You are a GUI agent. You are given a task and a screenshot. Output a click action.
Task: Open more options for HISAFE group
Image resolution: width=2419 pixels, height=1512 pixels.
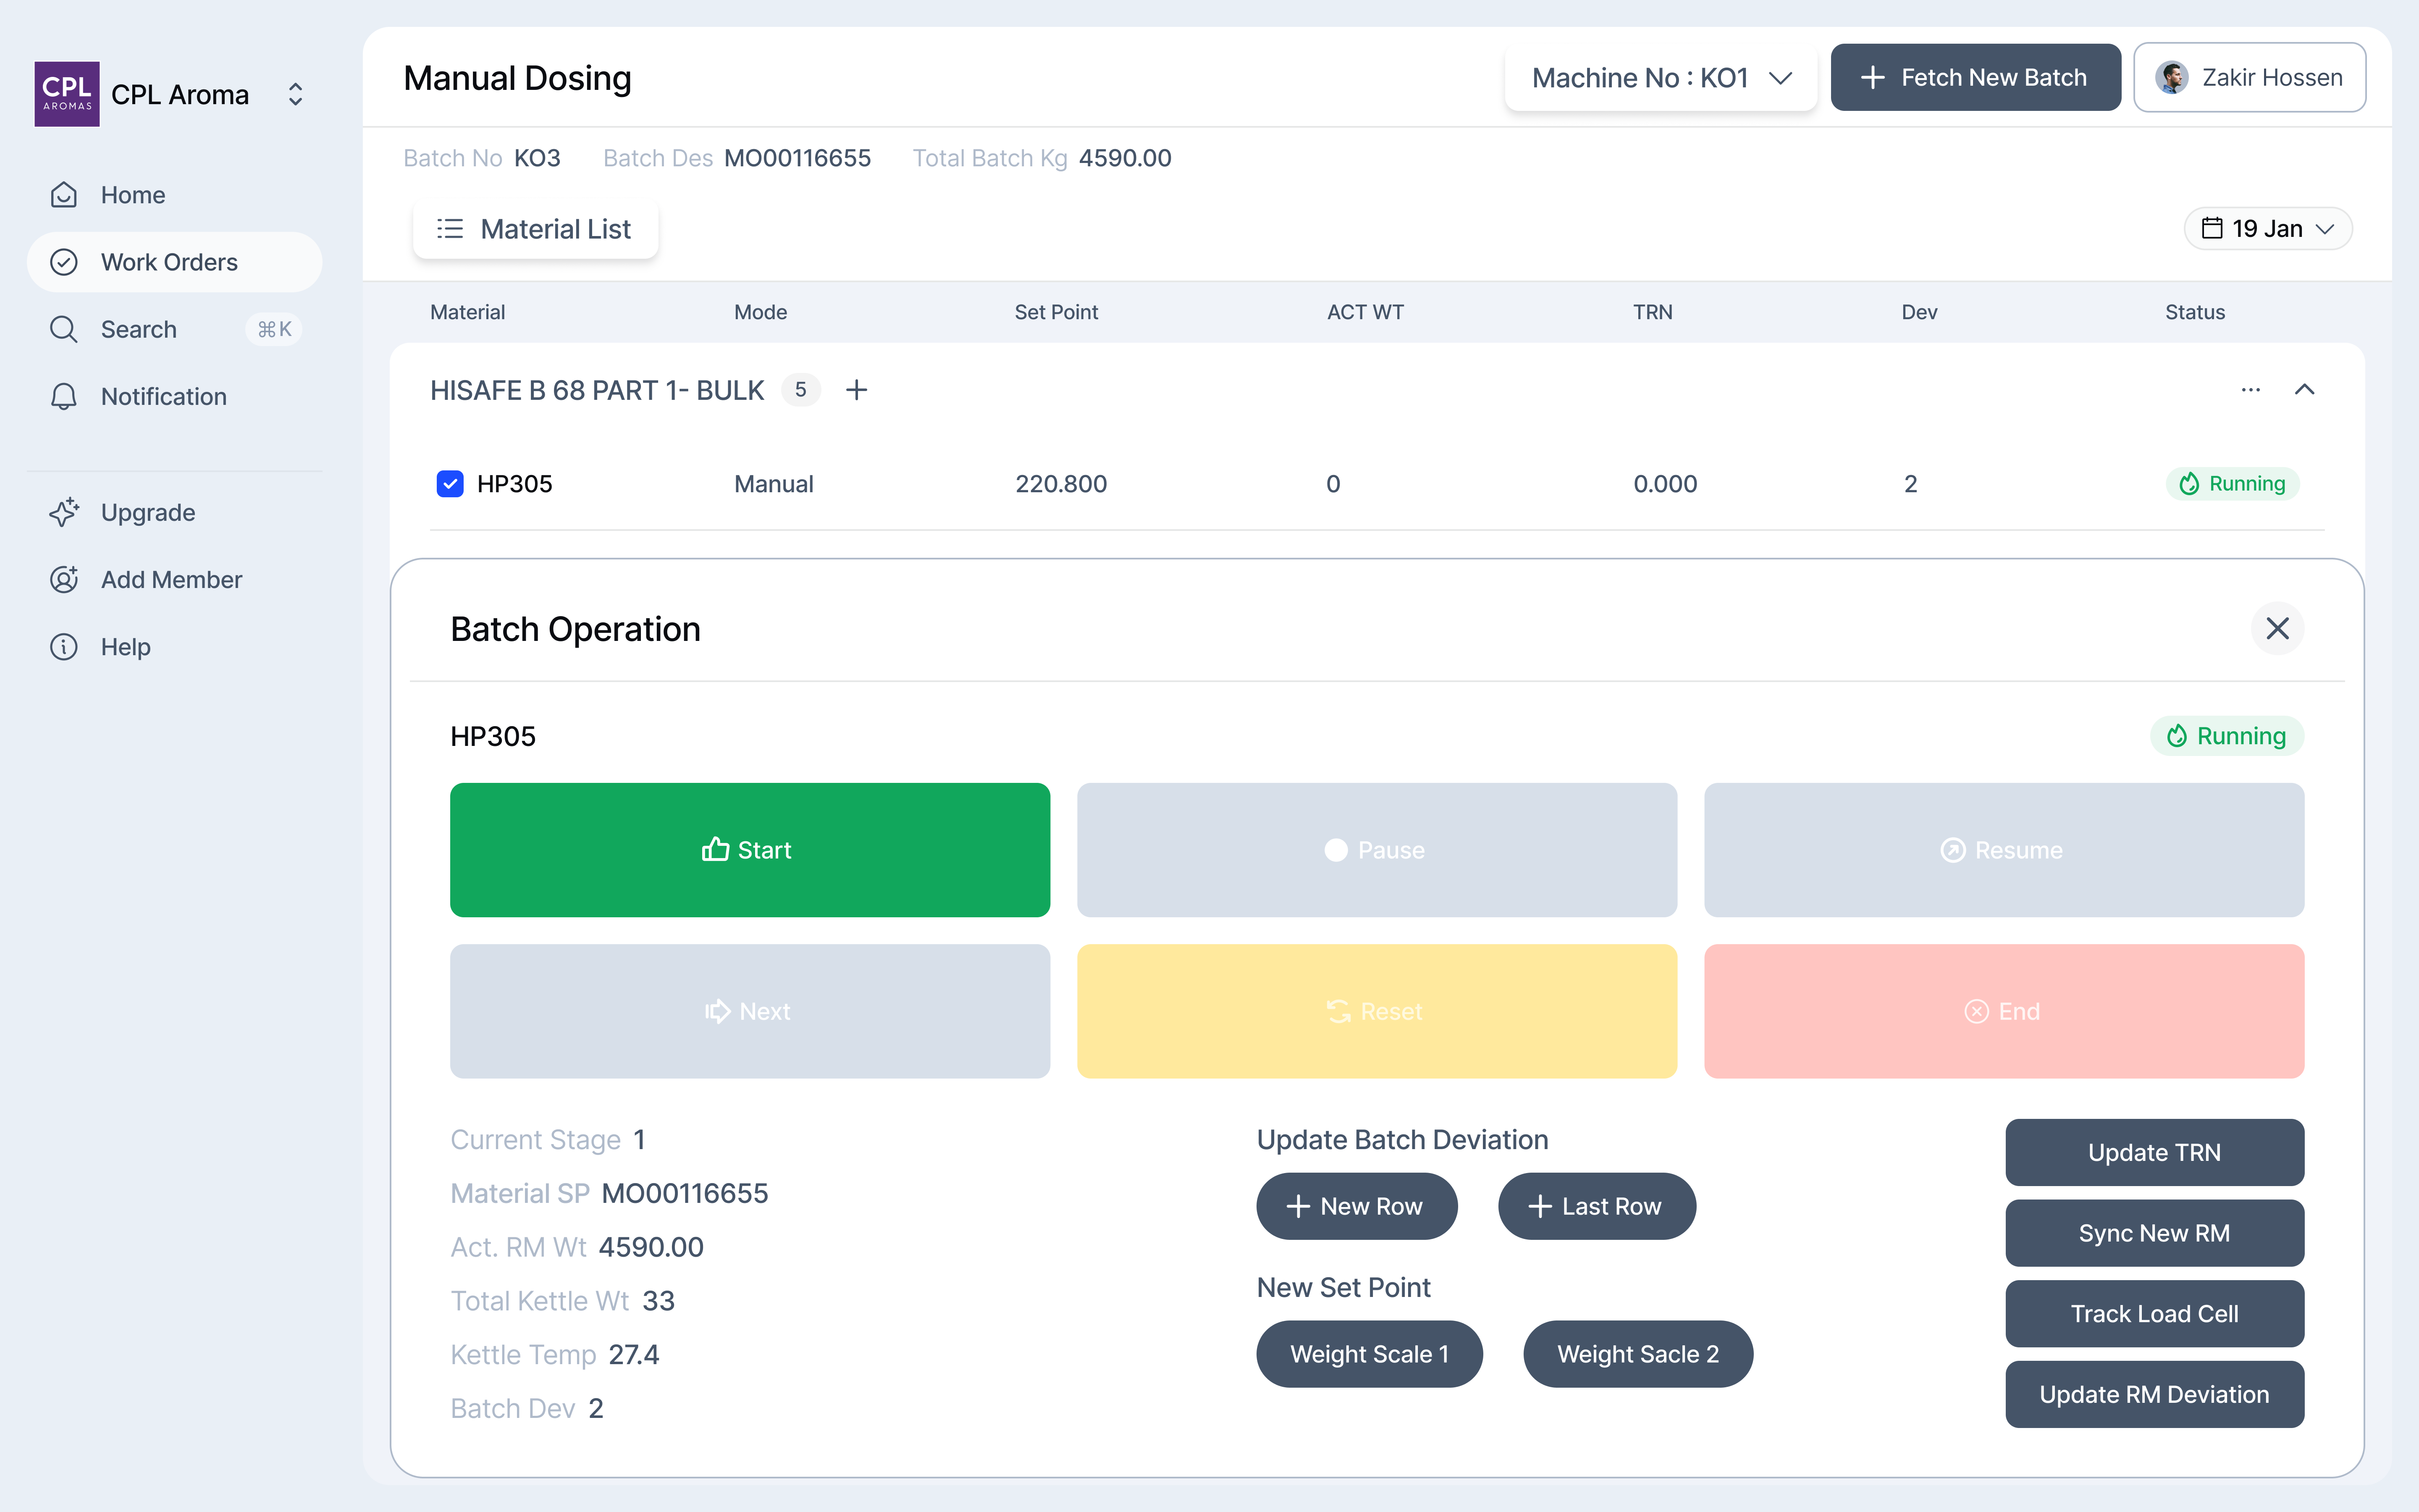[x=2251, y=390]
